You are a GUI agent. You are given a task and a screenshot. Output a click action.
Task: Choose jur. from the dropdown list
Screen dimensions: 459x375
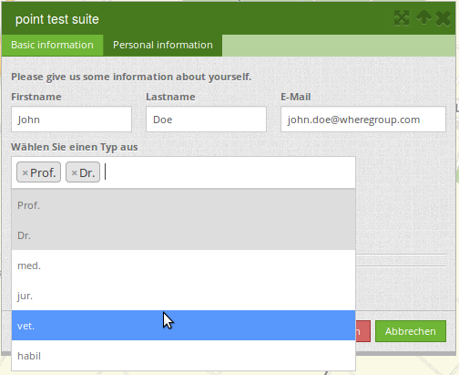183,296
